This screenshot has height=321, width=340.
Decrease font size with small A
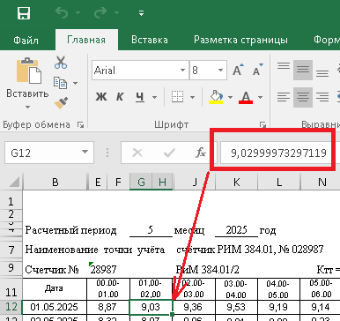coord(257,70)
